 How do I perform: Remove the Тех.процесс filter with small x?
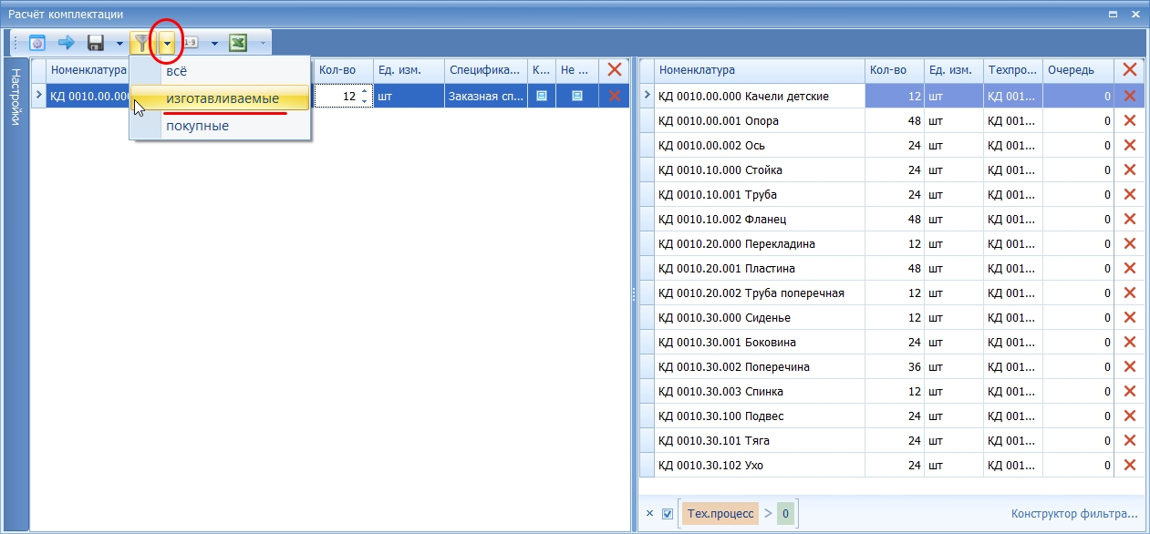coord(649,513)
